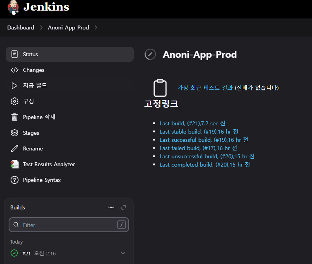Image resolution: width=312 pixels, height=264 pixels.
Task: Click the 고정링크 heading
Action: coord(161,104)
